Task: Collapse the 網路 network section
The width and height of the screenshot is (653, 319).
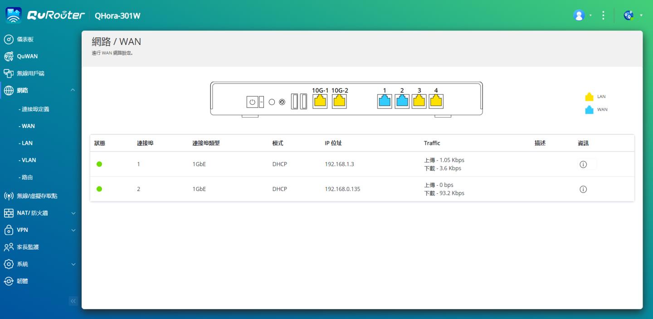Action: tap(73, 90)
